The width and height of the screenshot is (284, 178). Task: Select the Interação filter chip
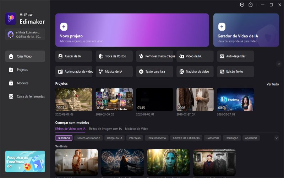pyautogui.click(x=135, y=138)
